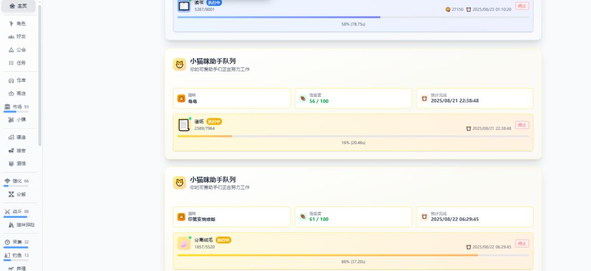
Task: Click food icon next to 61 / 100
Action: pyautogui.click(x=303, y=217)
